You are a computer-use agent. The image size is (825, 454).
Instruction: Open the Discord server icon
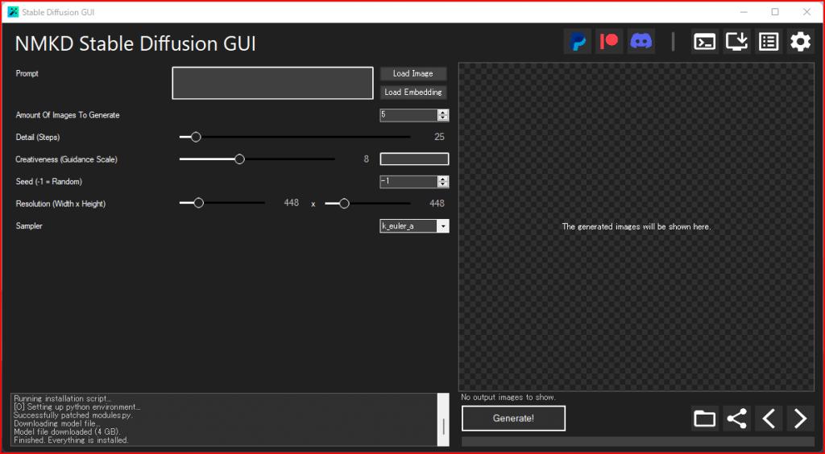pos(641,41)
